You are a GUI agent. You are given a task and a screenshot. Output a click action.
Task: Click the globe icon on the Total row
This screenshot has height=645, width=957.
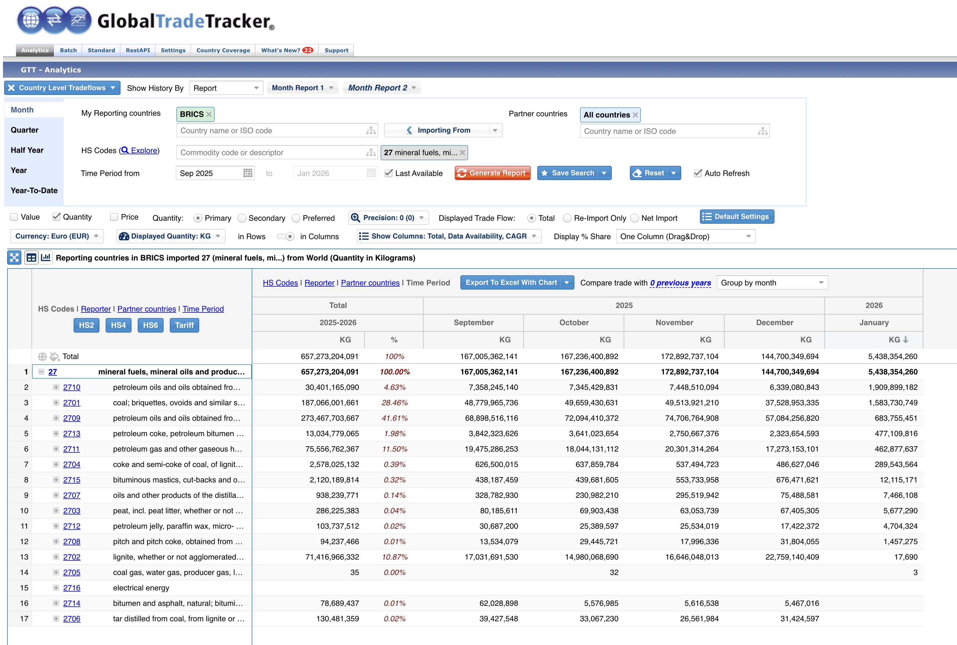coord(42,357)
